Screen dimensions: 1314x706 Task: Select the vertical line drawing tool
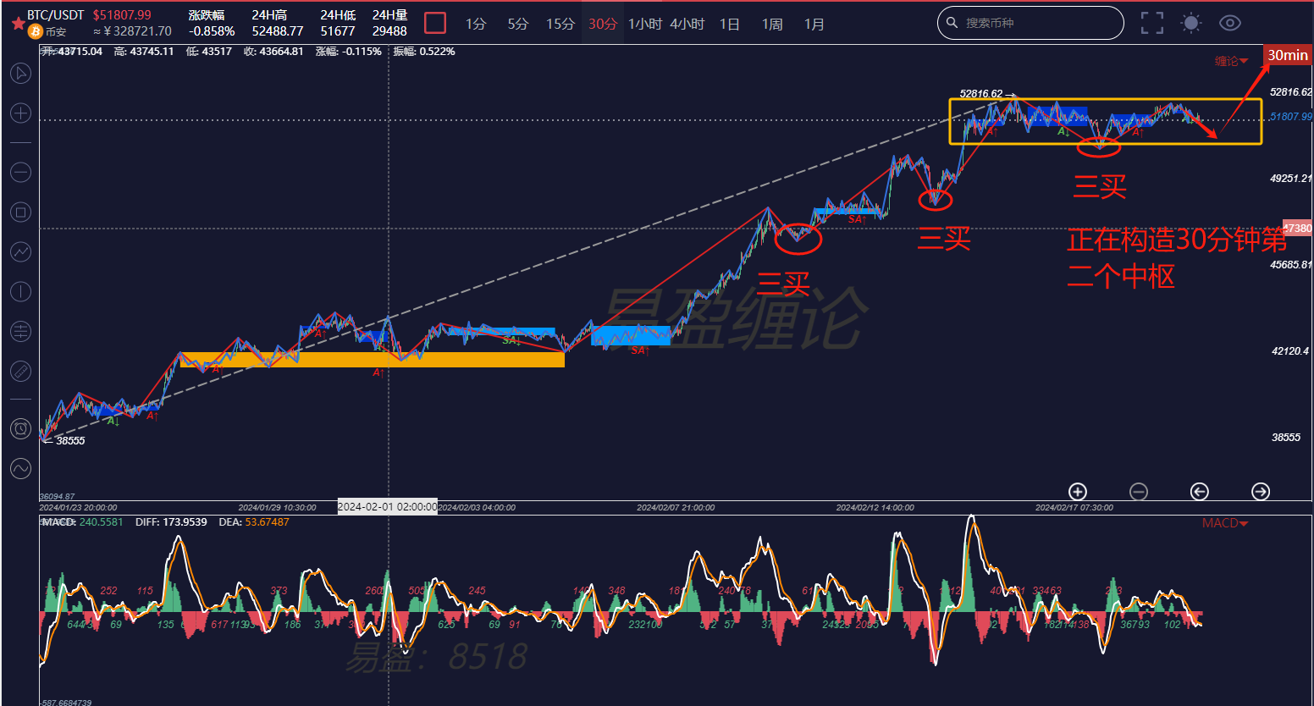(x=20, y=292)
